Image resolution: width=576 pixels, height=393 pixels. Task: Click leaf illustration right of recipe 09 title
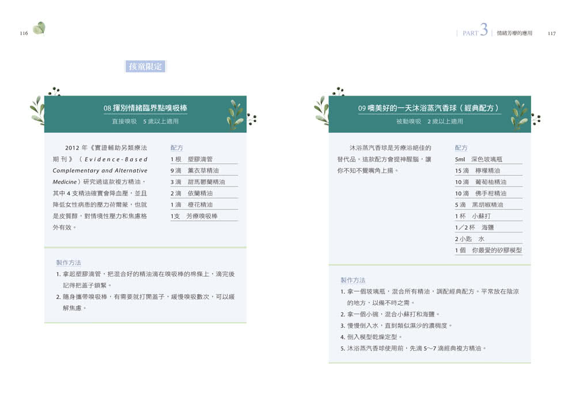pyautogui.click(x=520, y=114)
